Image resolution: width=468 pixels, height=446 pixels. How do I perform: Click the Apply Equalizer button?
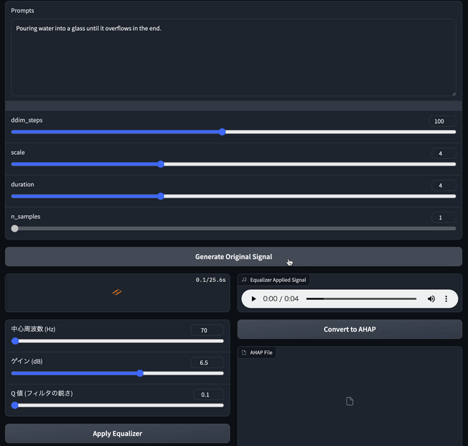[x=117, y=434]
